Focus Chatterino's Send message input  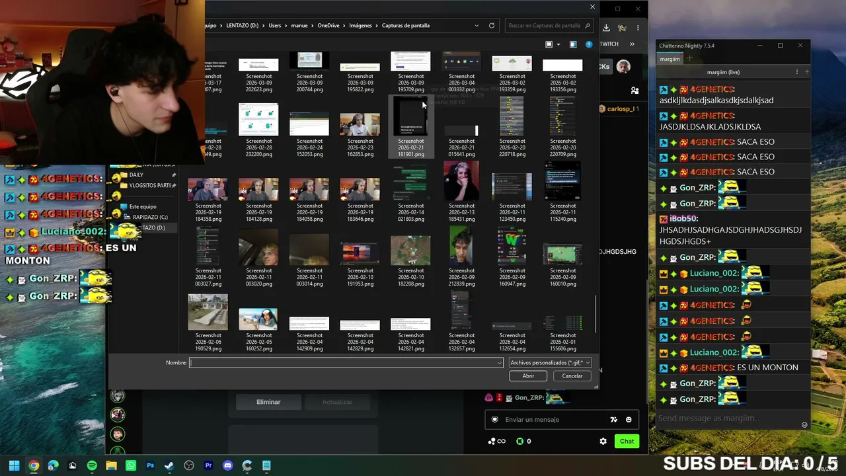[727, 418]
